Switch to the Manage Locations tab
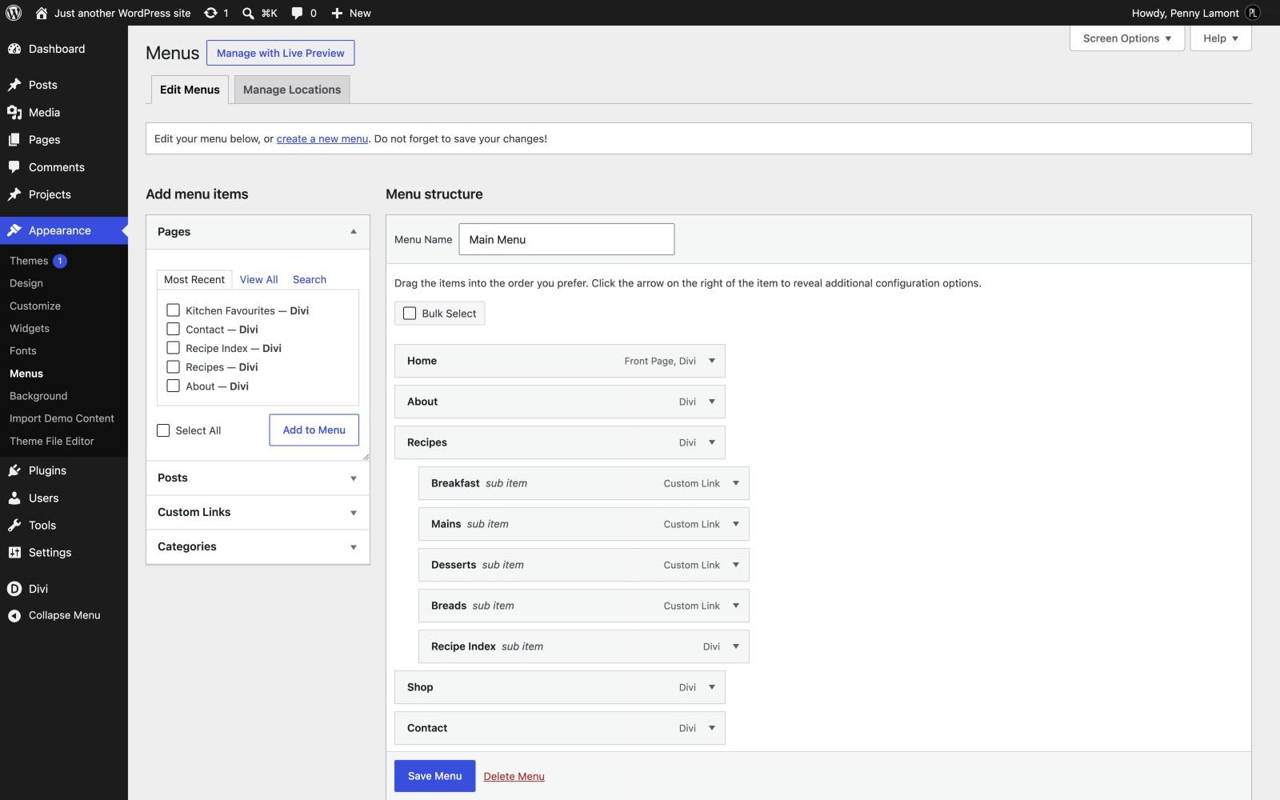 click(x=292, y=90)
